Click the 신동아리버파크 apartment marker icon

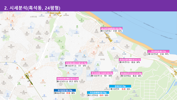click(x=11, y=45)
